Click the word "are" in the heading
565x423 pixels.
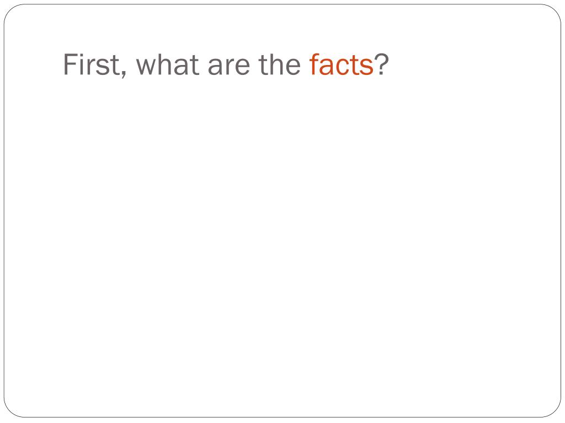click(229, 67)
